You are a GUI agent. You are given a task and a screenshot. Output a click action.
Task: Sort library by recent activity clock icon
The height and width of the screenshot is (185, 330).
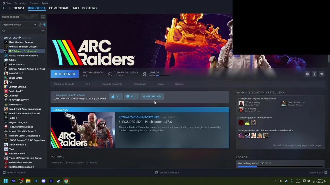click(40, 25)
